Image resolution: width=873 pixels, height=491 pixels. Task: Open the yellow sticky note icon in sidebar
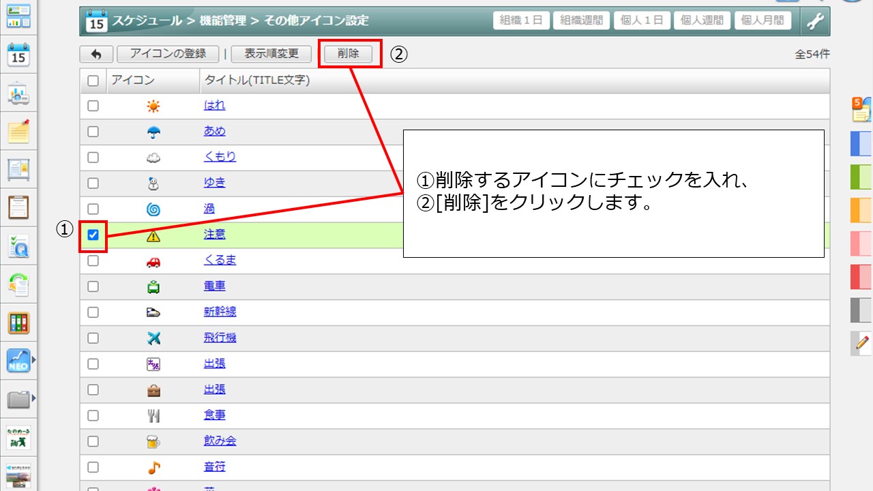(18, 131)
